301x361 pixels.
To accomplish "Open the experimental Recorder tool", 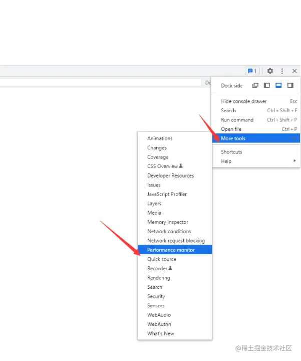I will pyautogui.click(x=175, y=268).
